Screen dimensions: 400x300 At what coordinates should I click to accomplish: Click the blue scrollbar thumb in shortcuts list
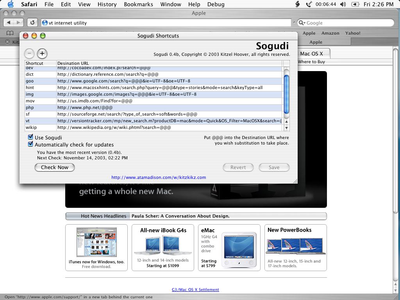[286, 94]
